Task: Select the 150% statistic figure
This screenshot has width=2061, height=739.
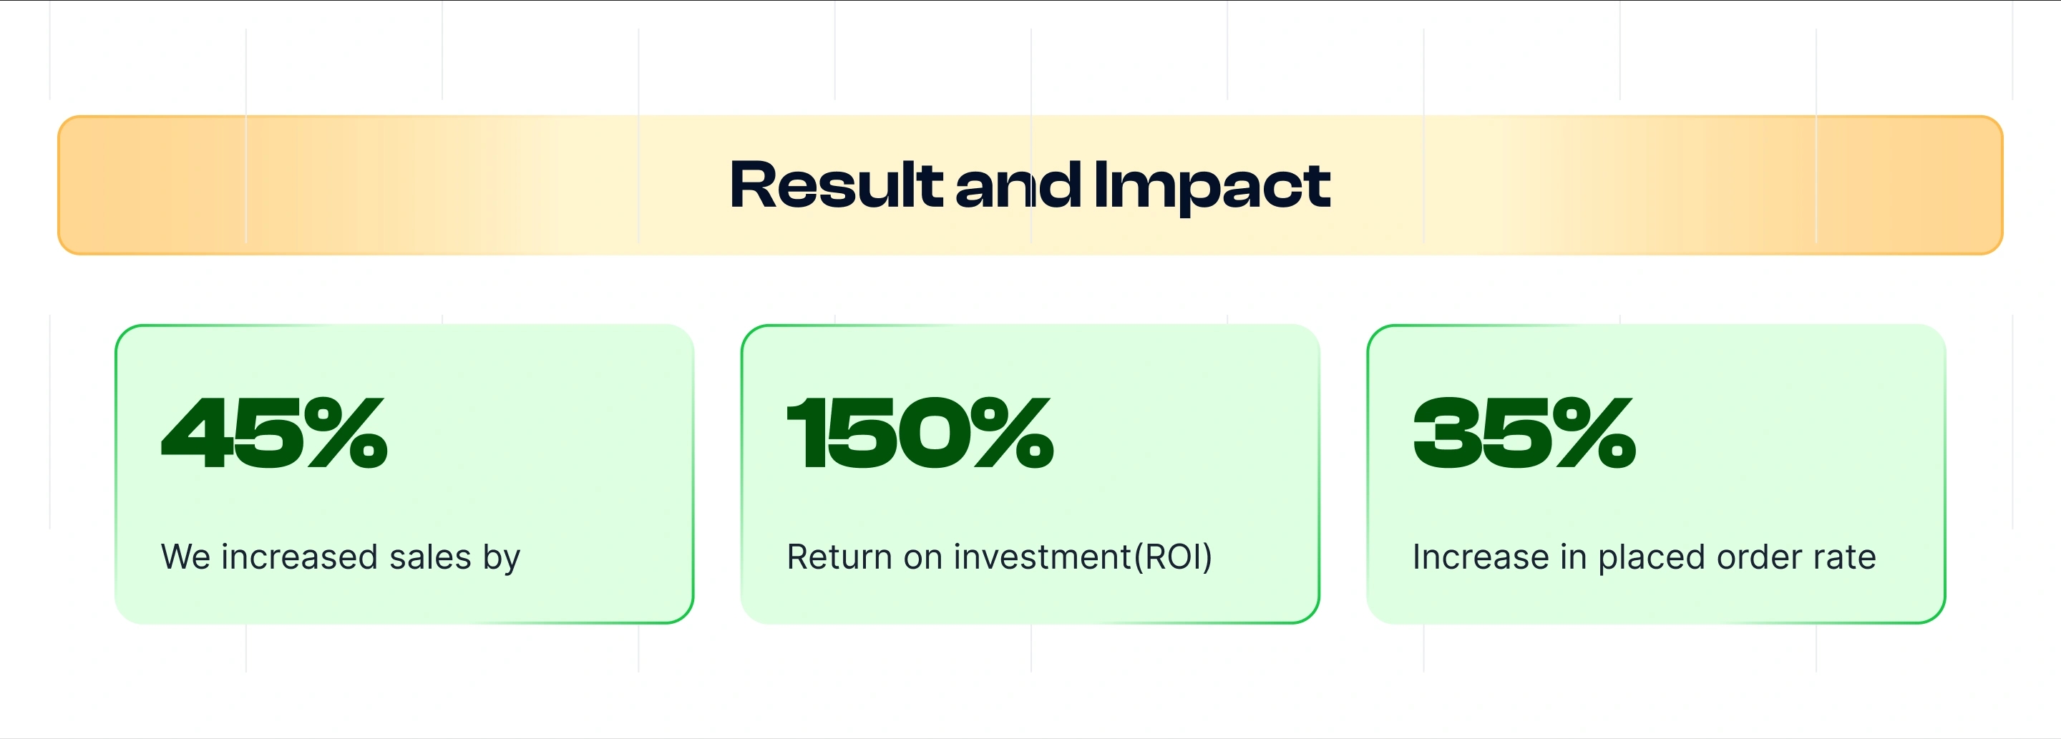Action: point(920,433)
